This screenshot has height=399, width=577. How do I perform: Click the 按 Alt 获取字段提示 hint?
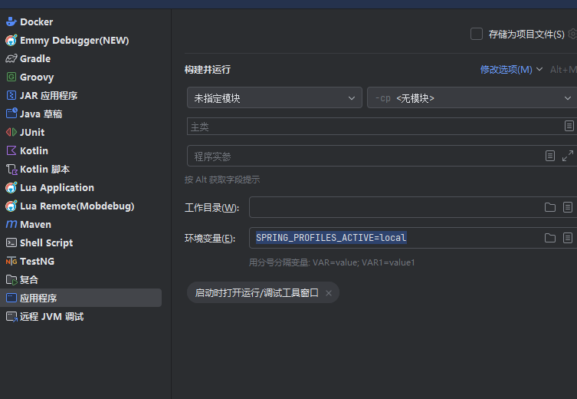click(x=222, y=180)
